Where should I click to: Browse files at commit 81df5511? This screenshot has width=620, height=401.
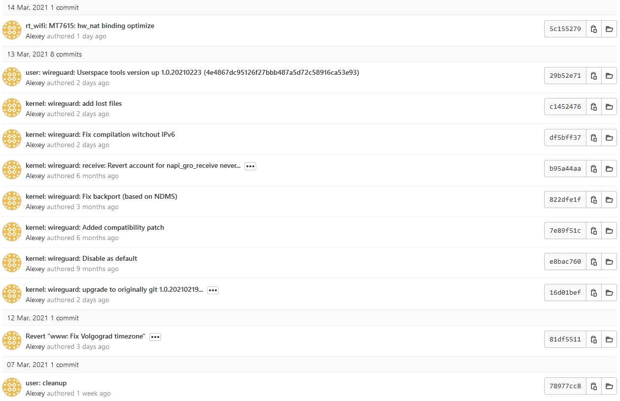[x=609, y=339]
